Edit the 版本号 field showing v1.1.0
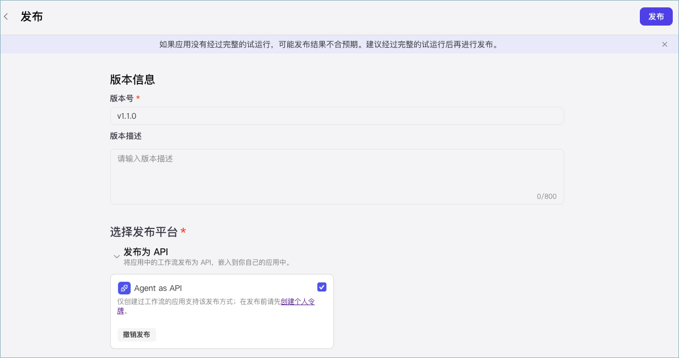Viewport: 679px width, 358px height. pos(337,116)
